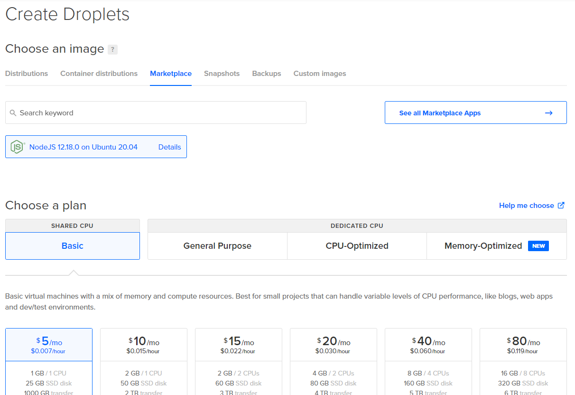
Task: Select the Basic shared CPU plan
Action: click(x=73, y=246)
